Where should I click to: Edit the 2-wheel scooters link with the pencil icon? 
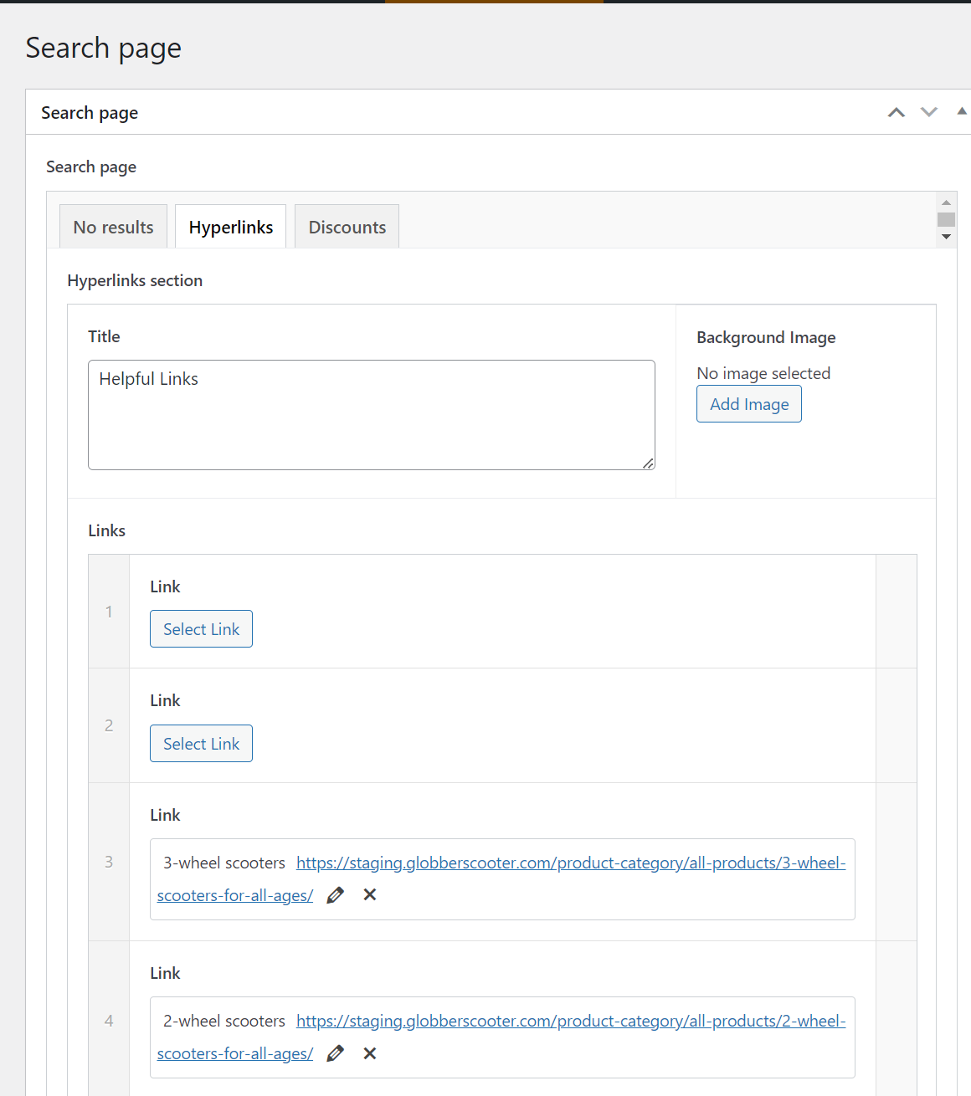click(335, 1053)
